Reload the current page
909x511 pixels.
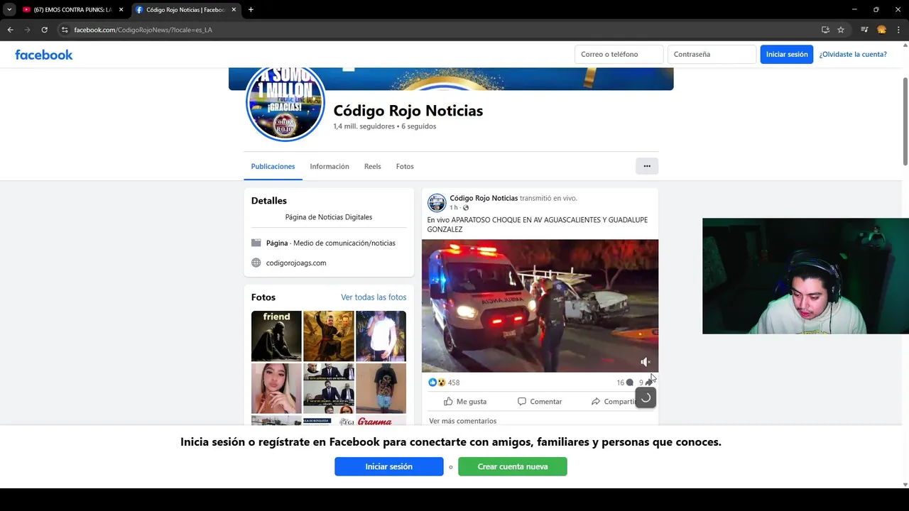click(x=44, y=30)
